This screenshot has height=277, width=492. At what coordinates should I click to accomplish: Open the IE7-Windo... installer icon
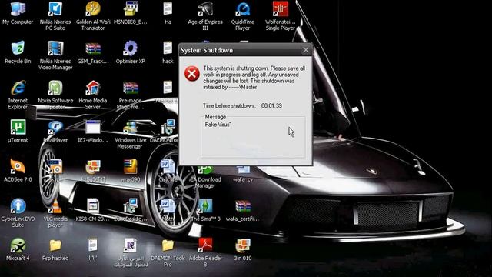pos(93,127)
